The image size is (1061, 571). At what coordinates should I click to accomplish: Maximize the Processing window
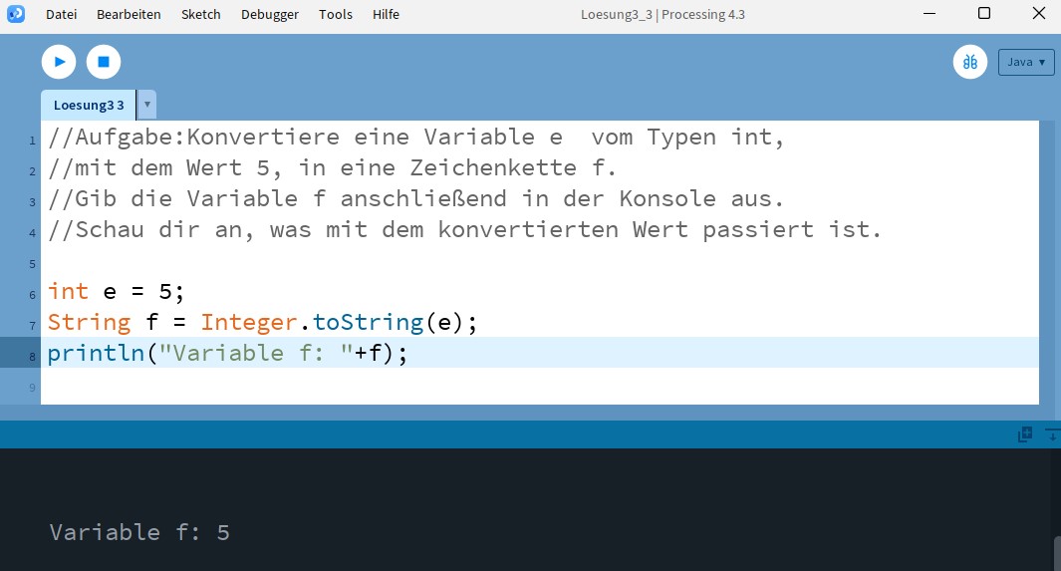click(x=983, y=14)
